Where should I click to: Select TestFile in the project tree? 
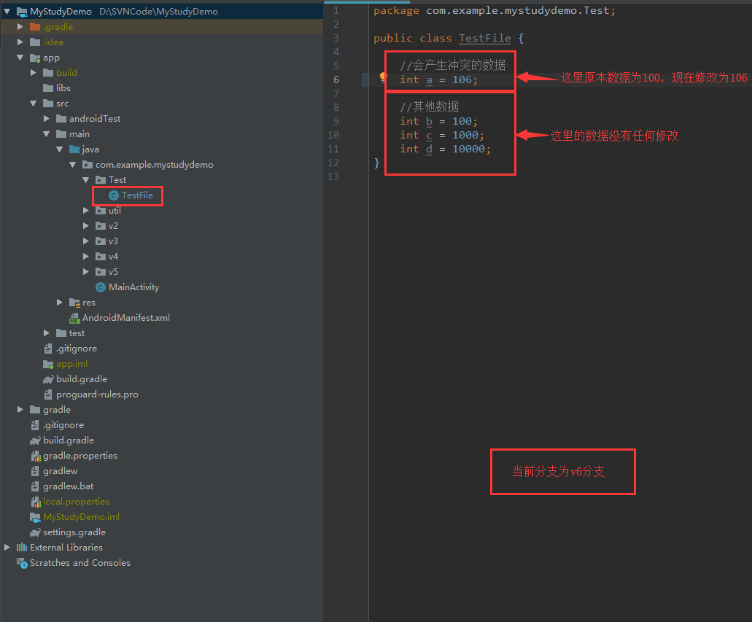pyautogui.click(x=137, y=195)
